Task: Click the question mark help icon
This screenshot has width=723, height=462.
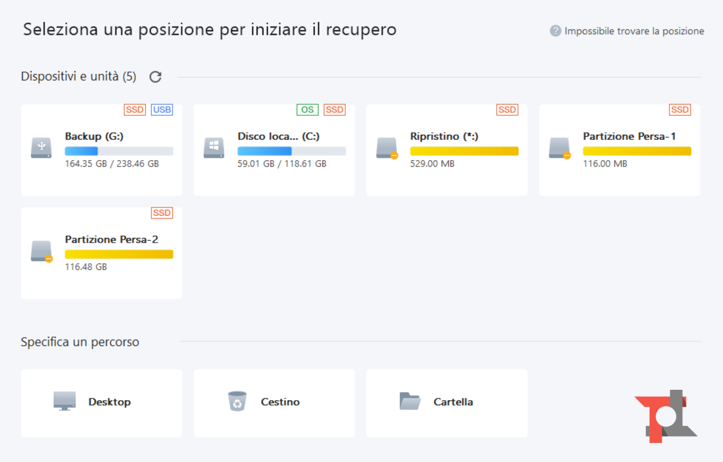Action: 555,31
